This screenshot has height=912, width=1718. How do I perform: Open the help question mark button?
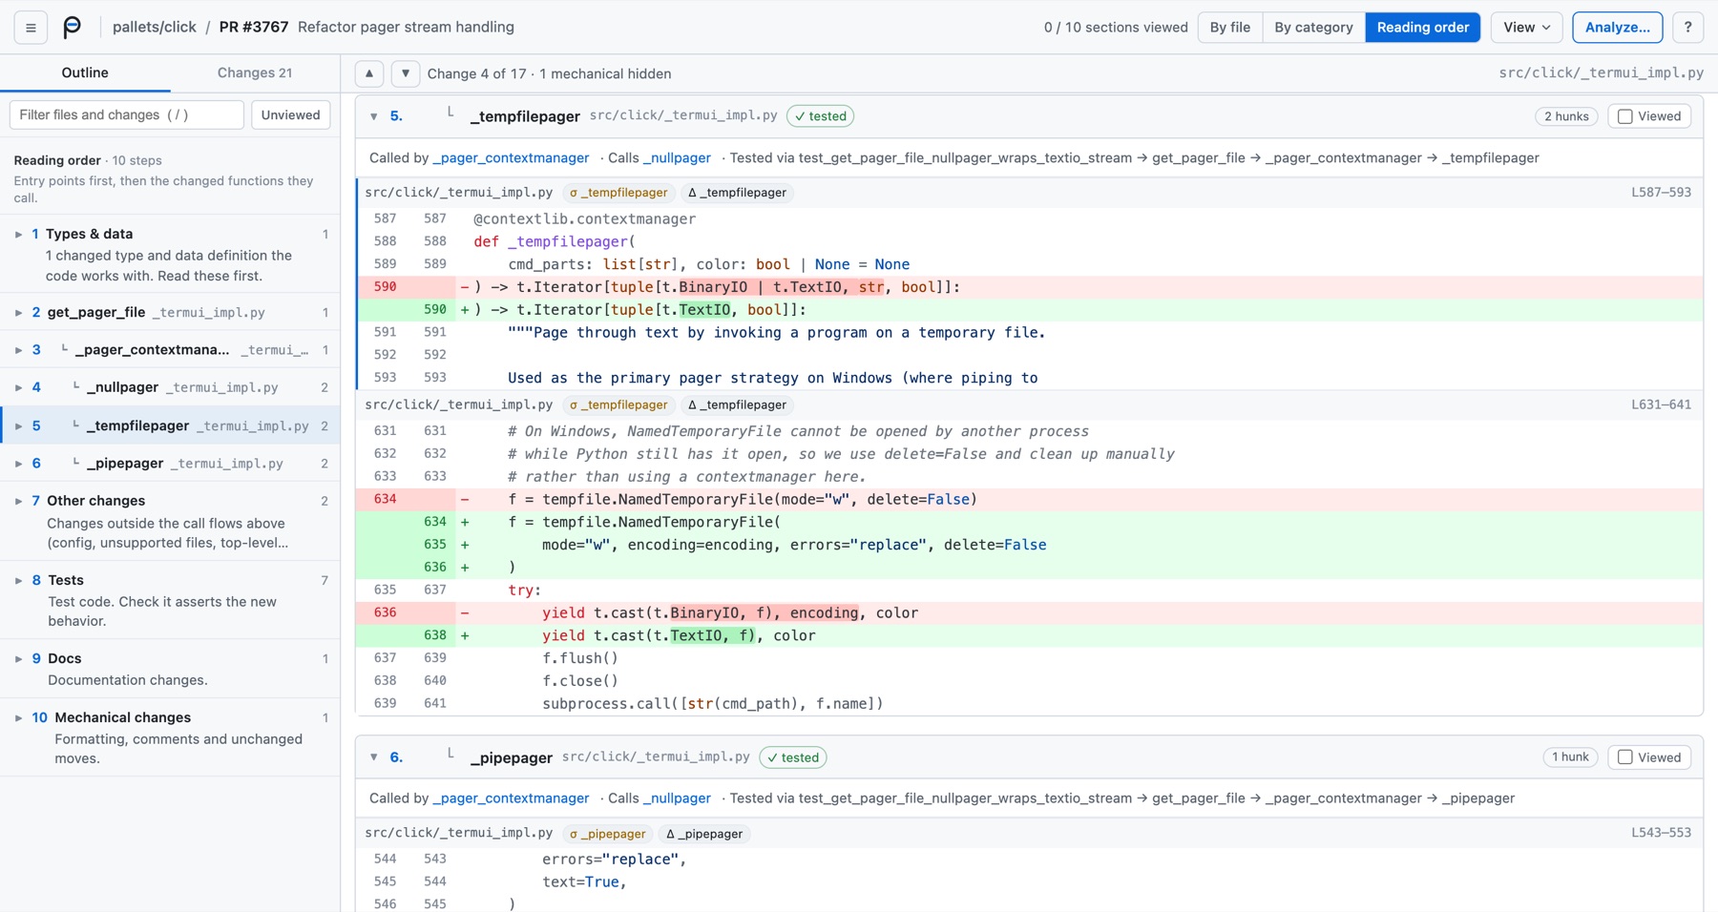[x=1687, y=28]
